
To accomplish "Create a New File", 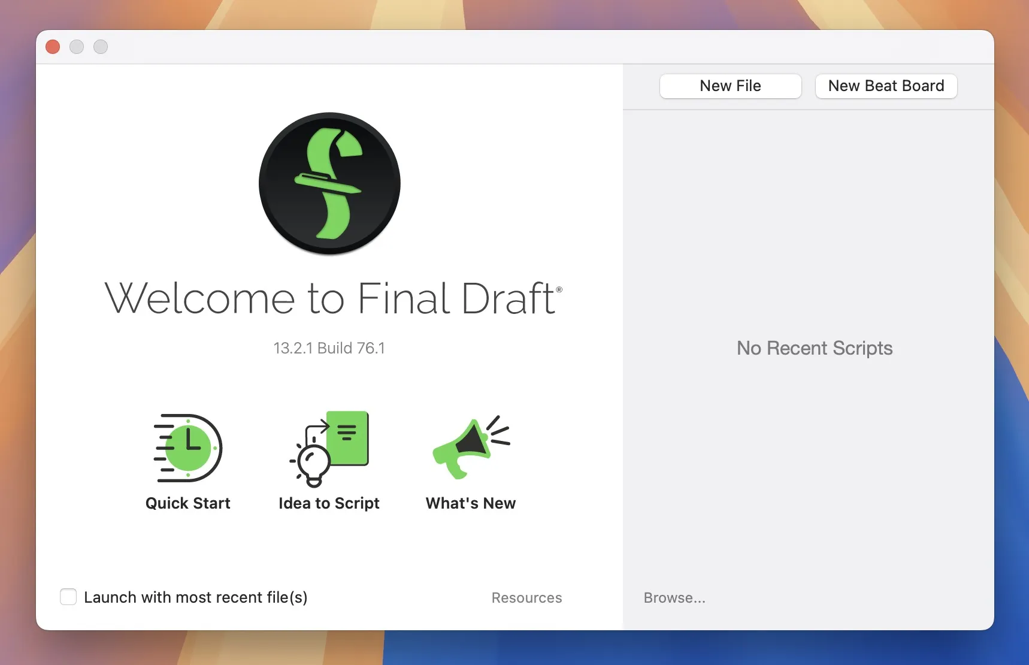I will pos(730,86).
